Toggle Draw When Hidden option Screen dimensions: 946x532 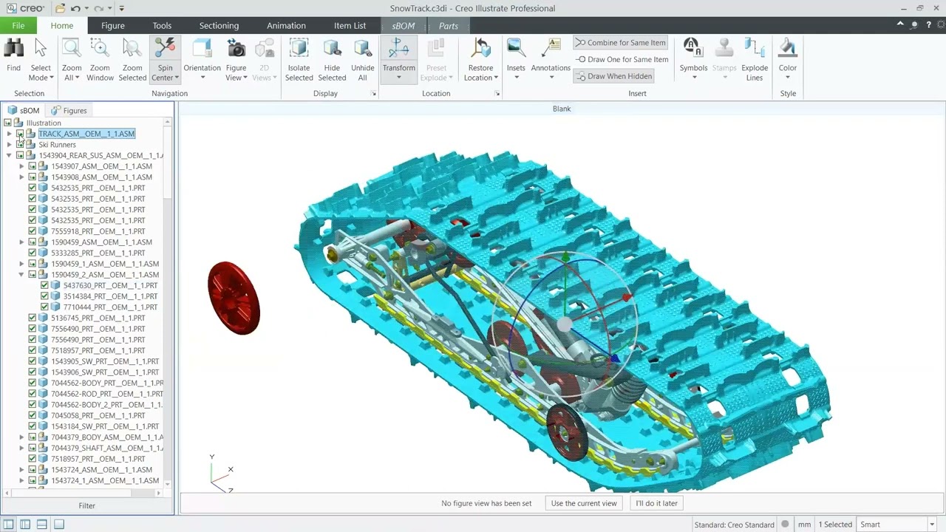tap(614, 76)
